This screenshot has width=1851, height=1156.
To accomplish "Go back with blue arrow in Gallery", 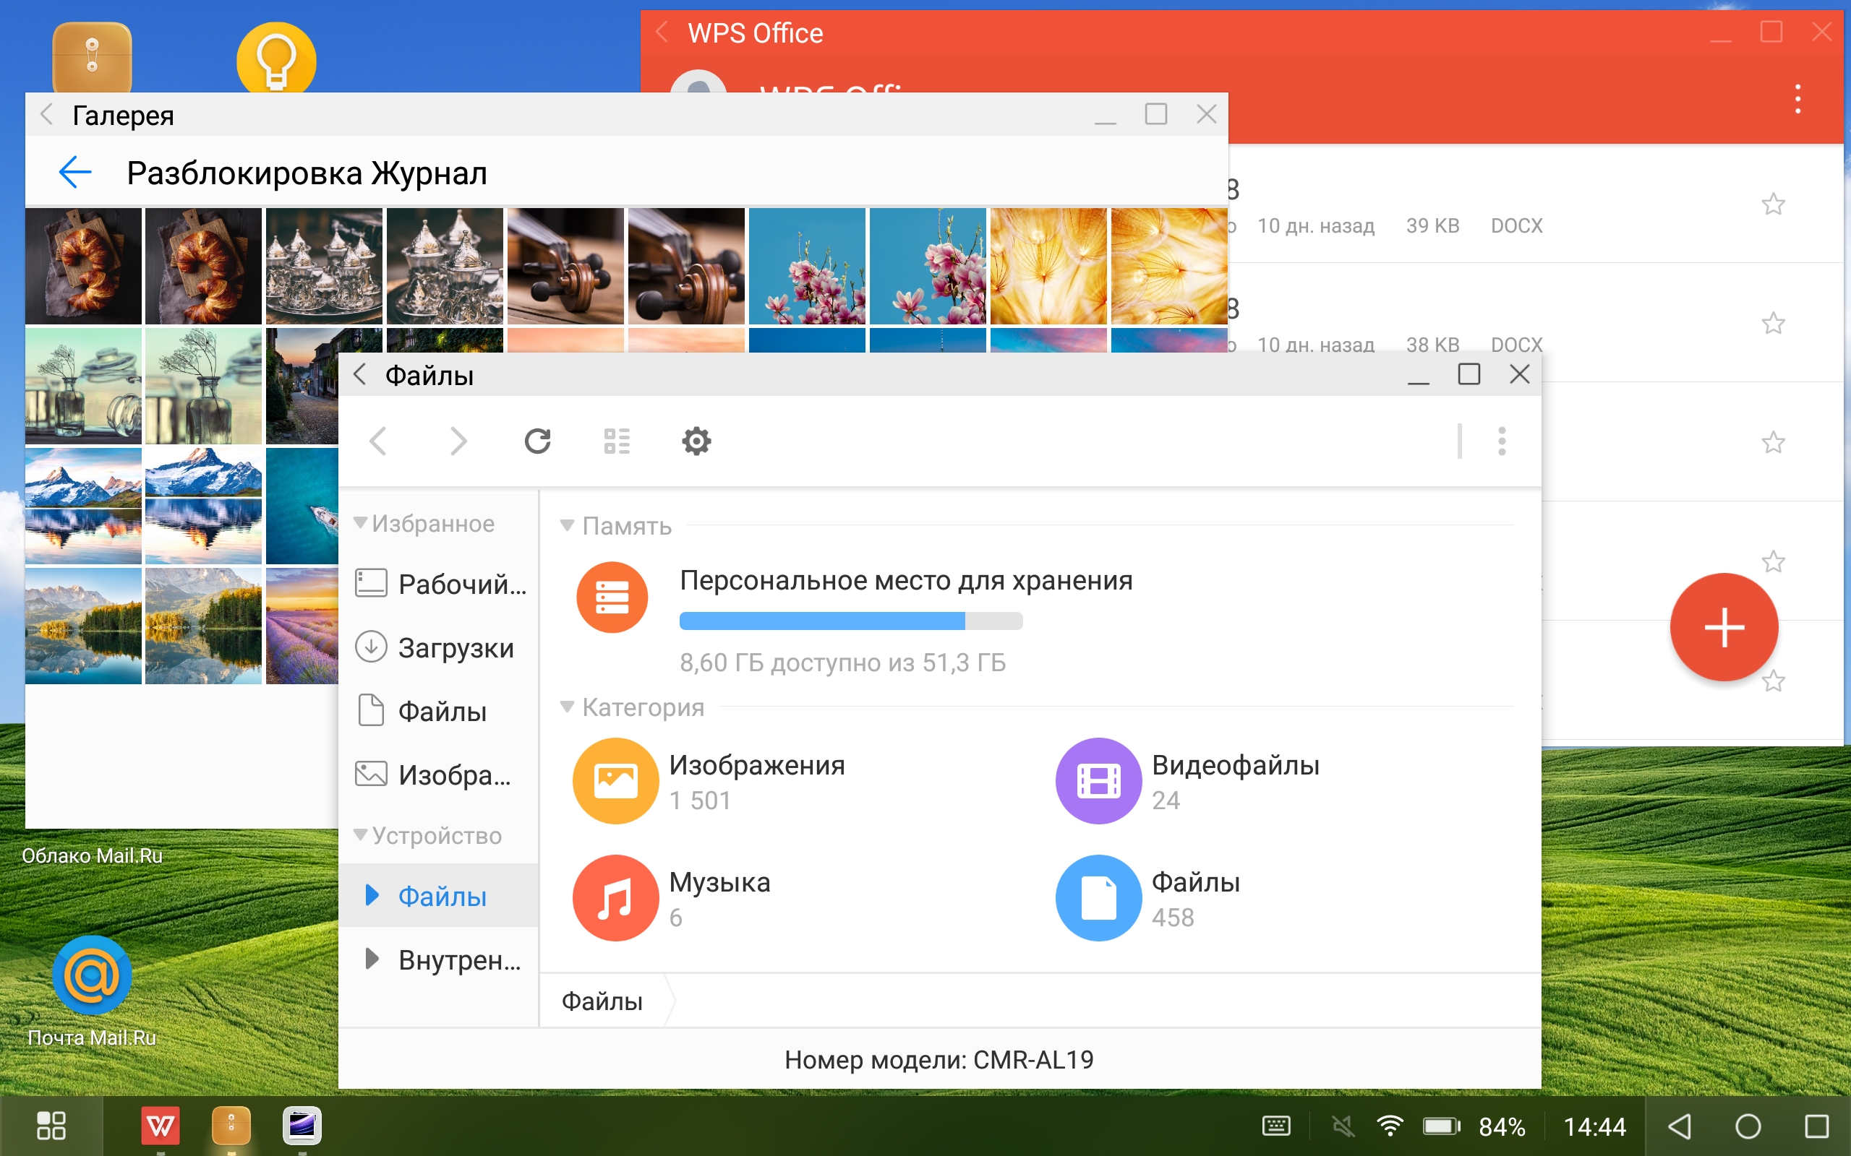I will pyautogui.click(x=75, y=172).
